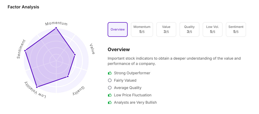The width and height of the screenshot is (259, 114).
Task: Click the Low Volatility point on radar chart
Action: (x=37, y=87)
